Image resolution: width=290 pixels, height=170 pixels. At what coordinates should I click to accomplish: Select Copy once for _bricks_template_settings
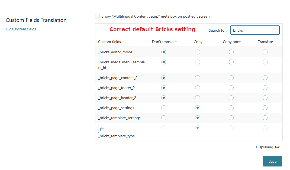tap(231, 118)
